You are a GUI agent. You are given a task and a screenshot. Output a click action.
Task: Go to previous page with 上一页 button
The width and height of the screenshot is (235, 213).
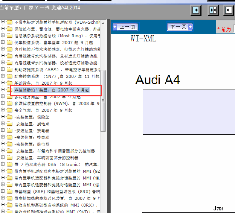coord(125,27)
